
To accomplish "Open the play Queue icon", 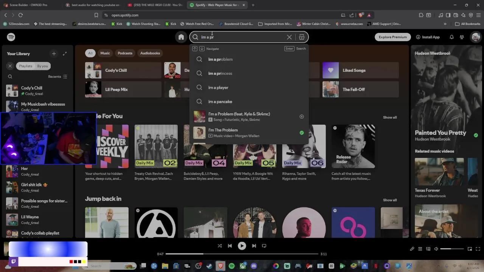I will [x=420, y=249].
